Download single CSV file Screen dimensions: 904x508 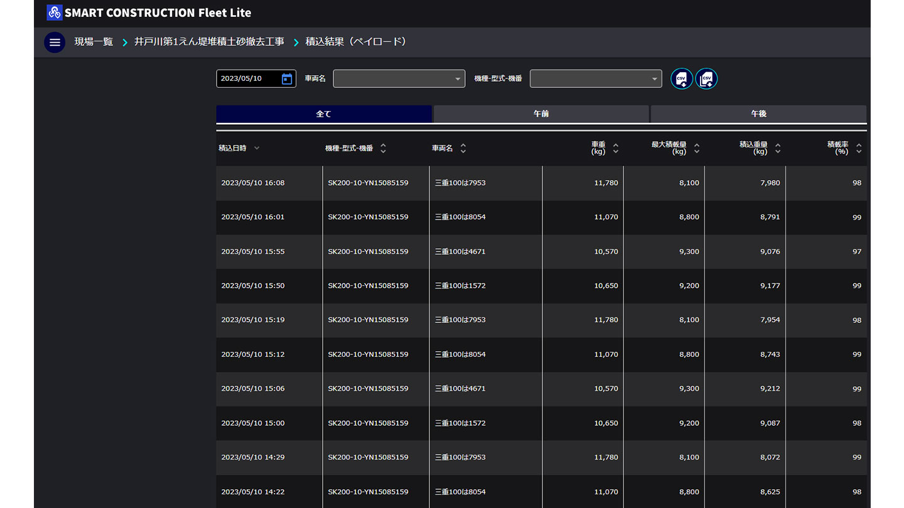(682, 79)
